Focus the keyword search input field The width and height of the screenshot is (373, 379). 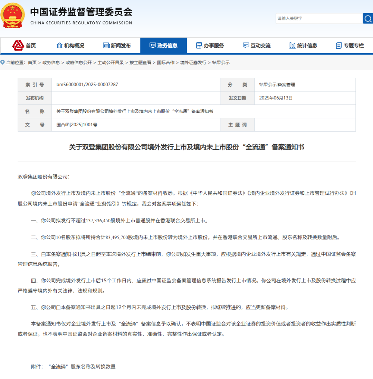[x=319, y=19]
